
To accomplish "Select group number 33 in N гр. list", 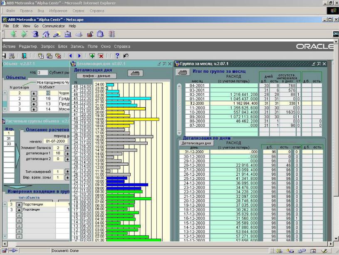I will click(9, 144).
